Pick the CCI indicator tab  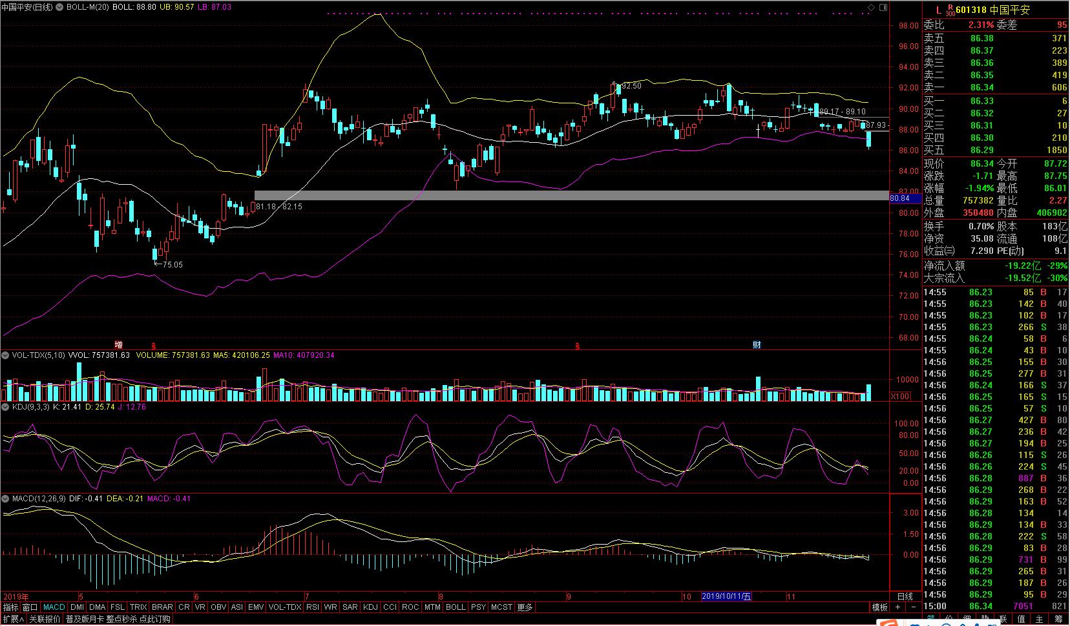coord(390,607)
